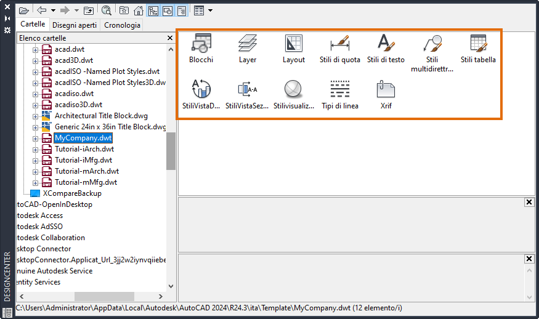Click the tree scroll-up arrow
This screenshot has width=539, height=319.
click(x=171, y=49)
